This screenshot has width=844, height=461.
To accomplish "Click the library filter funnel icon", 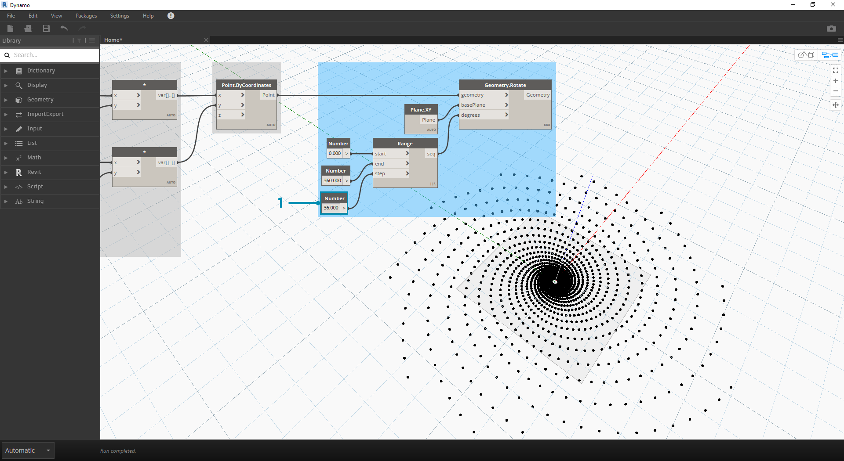I will coord(79,40).
